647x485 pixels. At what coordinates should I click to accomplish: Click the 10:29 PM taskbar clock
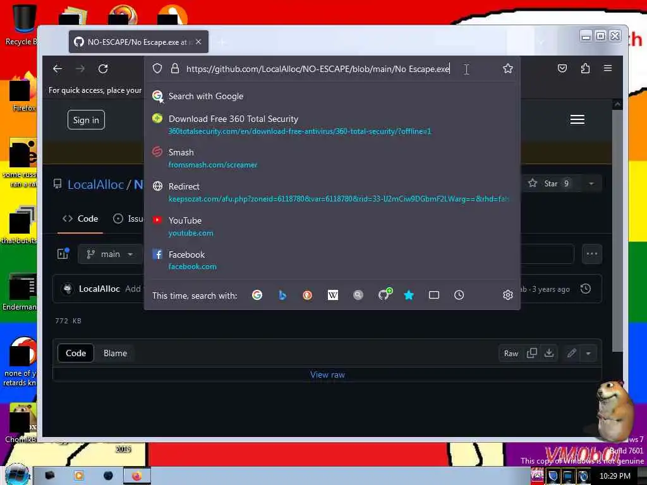pos(614,476)
